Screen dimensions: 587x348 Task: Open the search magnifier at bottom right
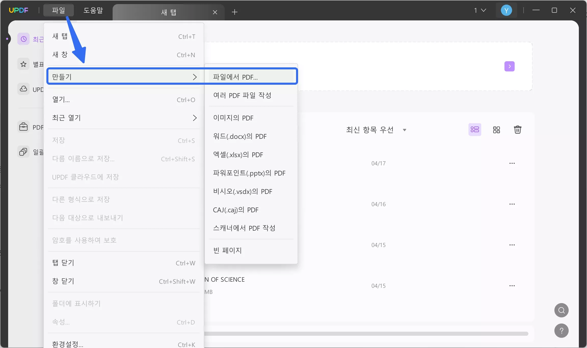(561, 310)
